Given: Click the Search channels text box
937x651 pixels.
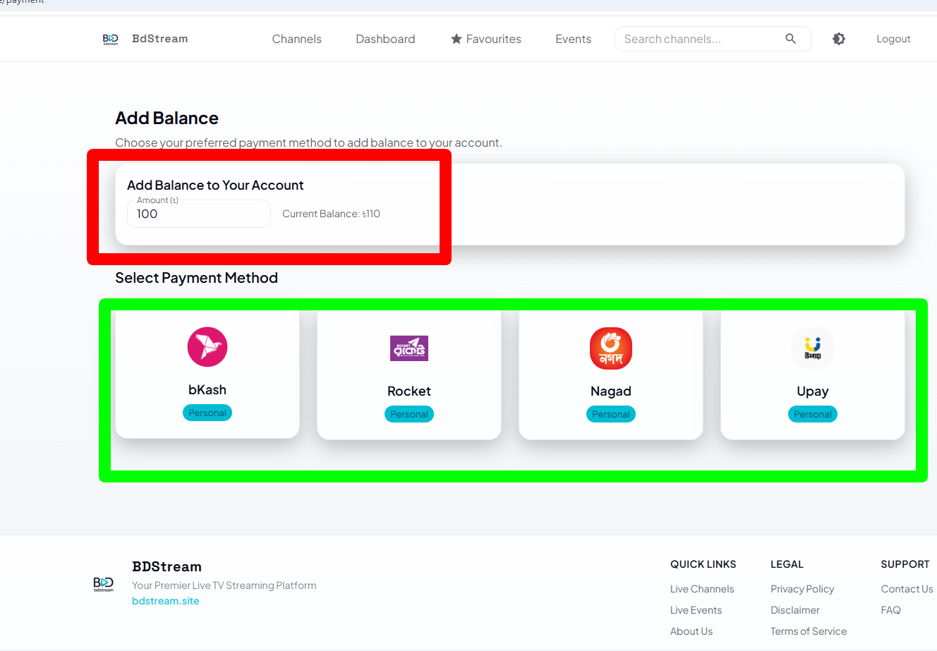Looking at the screenshot, I should tap(699, 39).
